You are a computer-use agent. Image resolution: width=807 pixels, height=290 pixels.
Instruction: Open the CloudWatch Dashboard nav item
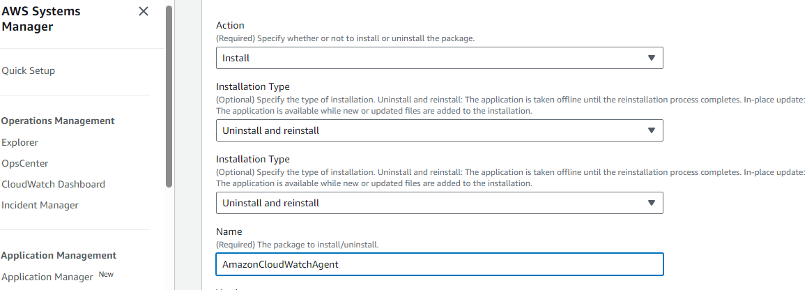54,184
